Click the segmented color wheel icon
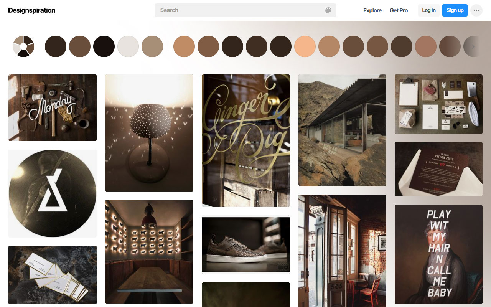The height and width of the screenshot is (307, 491). [x=23, y=46]
